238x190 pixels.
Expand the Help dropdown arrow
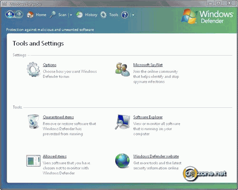pos(133,15)
